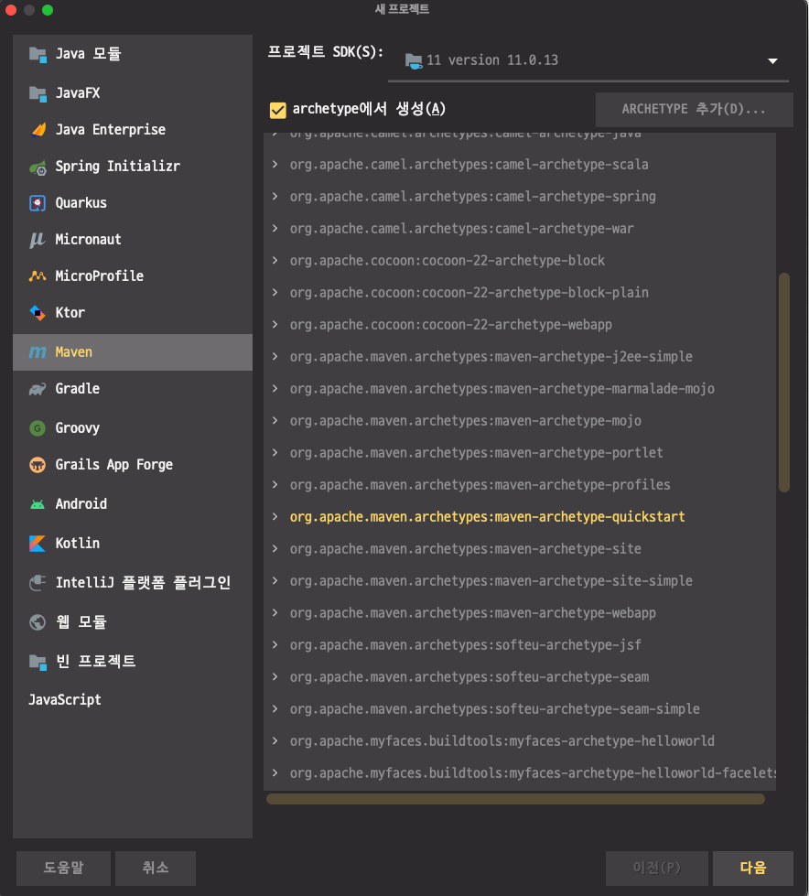Select Java 모듈 project type
The image size is (809, 896).
click(x=133, y=54)
